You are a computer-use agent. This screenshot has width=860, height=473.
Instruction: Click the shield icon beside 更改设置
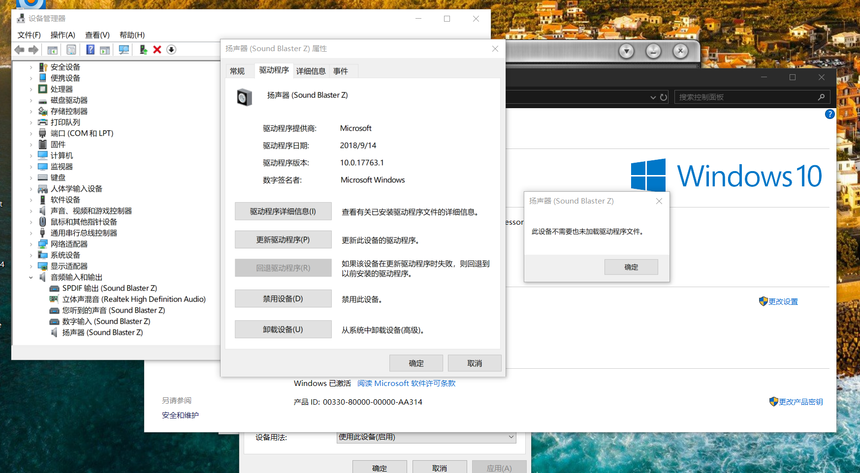(x=763, y=301)
